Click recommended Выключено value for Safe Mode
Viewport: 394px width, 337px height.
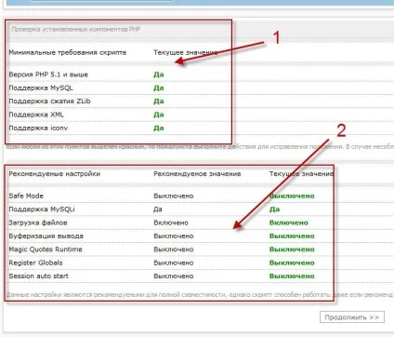click(x=174, y=195)
